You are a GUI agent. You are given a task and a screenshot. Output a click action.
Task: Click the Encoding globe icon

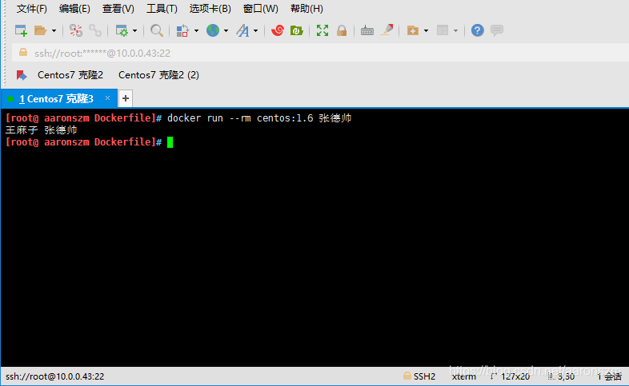click(213, 30)
